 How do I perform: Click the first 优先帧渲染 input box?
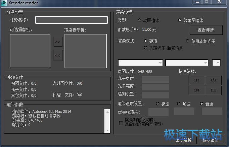click(158, 112)
